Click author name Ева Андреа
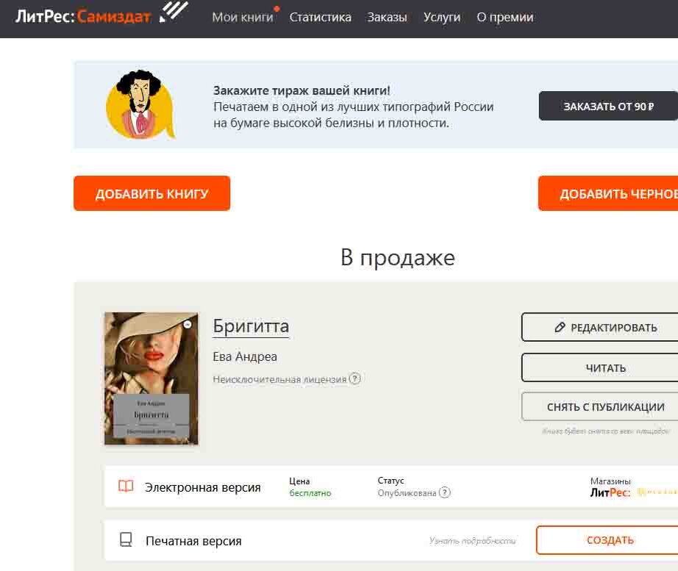This screenshot has height=571, width=678. [x=245, y=356]
